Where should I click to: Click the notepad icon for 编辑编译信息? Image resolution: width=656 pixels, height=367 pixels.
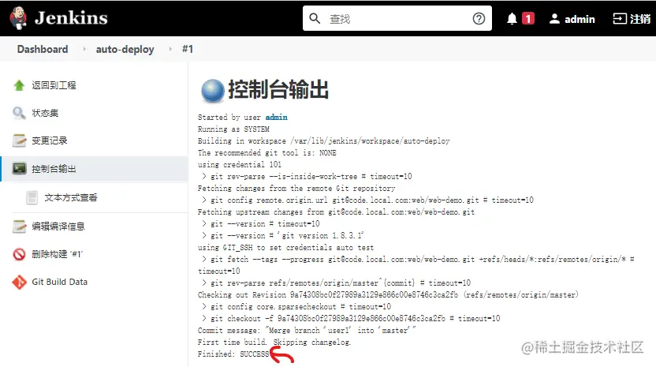19,227
